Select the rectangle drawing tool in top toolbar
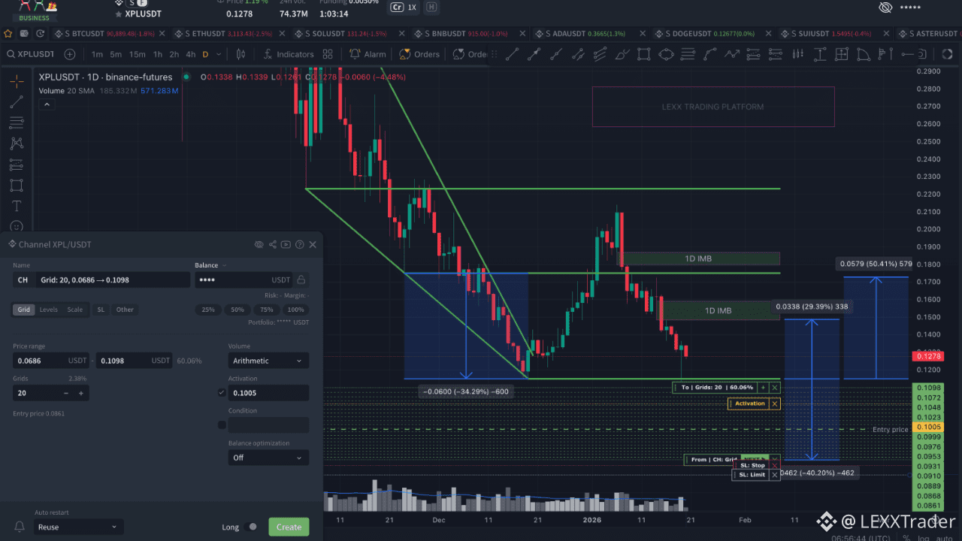Screen dimensions: 962x541 click(644, 54)
